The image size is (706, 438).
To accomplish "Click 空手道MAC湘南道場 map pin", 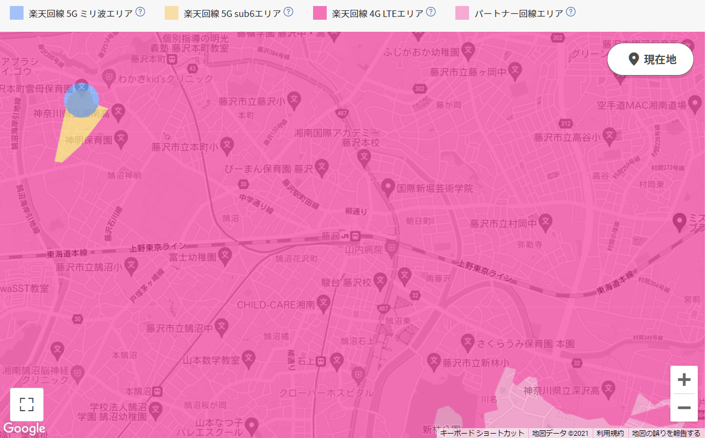I will click(695, 102).
